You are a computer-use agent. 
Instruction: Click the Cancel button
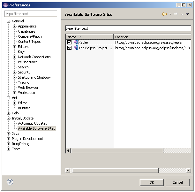tap(177, 182)
